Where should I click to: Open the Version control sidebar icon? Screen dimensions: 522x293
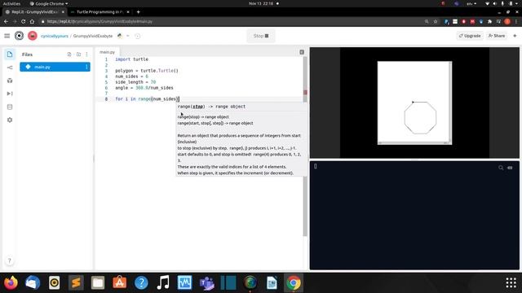coord(10,68)
